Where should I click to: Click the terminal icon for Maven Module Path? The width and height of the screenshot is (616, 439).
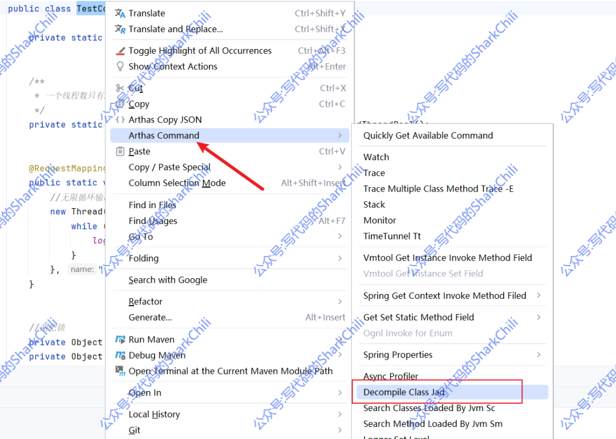[120, 371]
